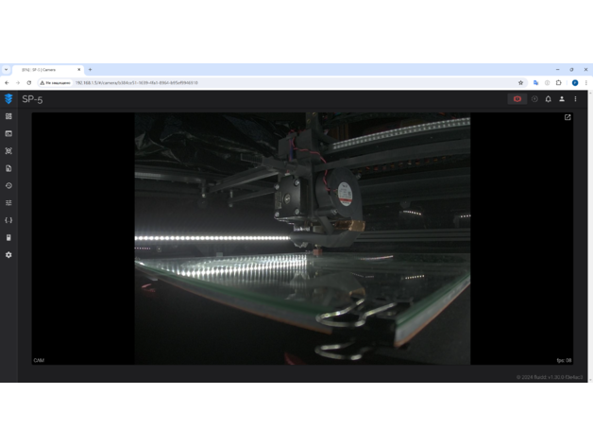This screenshot has height=446, width=593.
Task: Open the Dashboard from the sidebar
Action: point(8,117)
